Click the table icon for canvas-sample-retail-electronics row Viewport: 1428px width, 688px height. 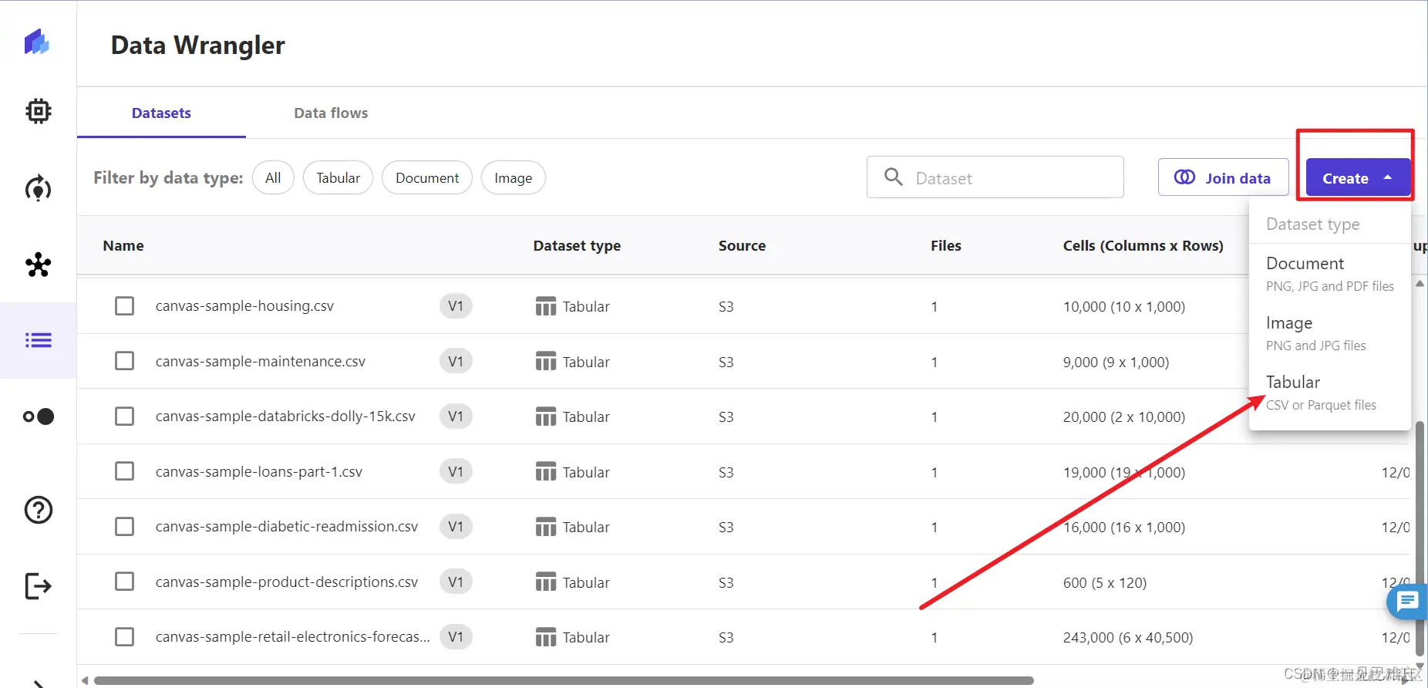click(546, 637)
